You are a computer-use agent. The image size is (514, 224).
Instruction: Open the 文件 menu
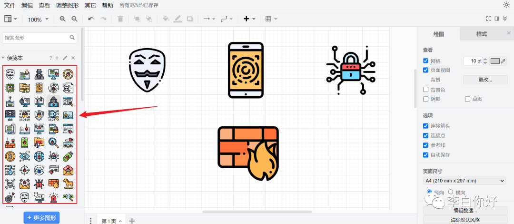[10, 5]
